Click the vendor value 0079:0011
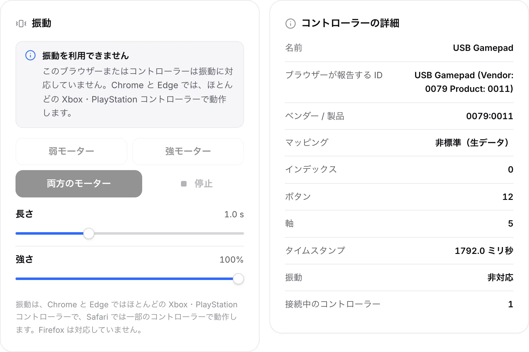The image size is (529, 352). click(x=490, y=116)
